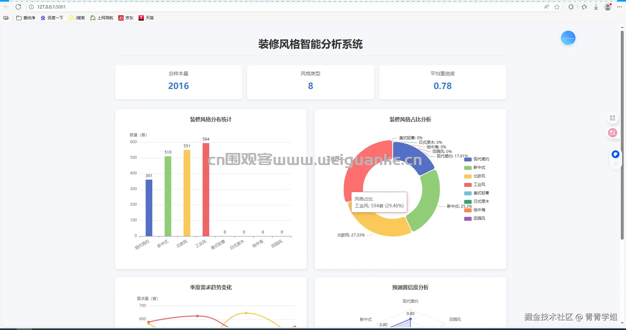
Task: Open the browser profile avatar
Action: click(608, 7)
